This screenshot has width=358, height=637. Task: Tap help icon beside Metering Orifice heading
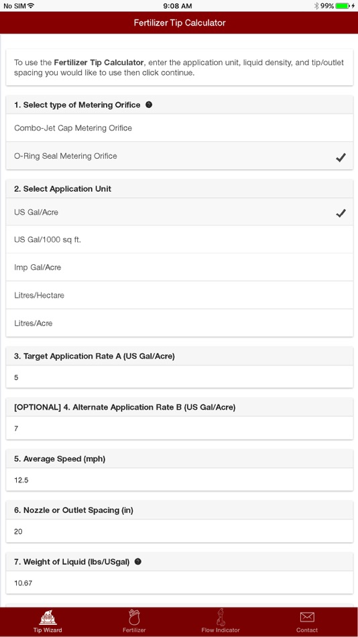149,105
